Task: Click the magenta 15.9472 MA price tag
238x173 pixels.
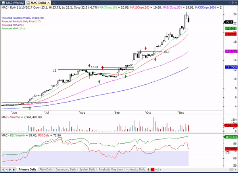Action: (x=231, y=51)
